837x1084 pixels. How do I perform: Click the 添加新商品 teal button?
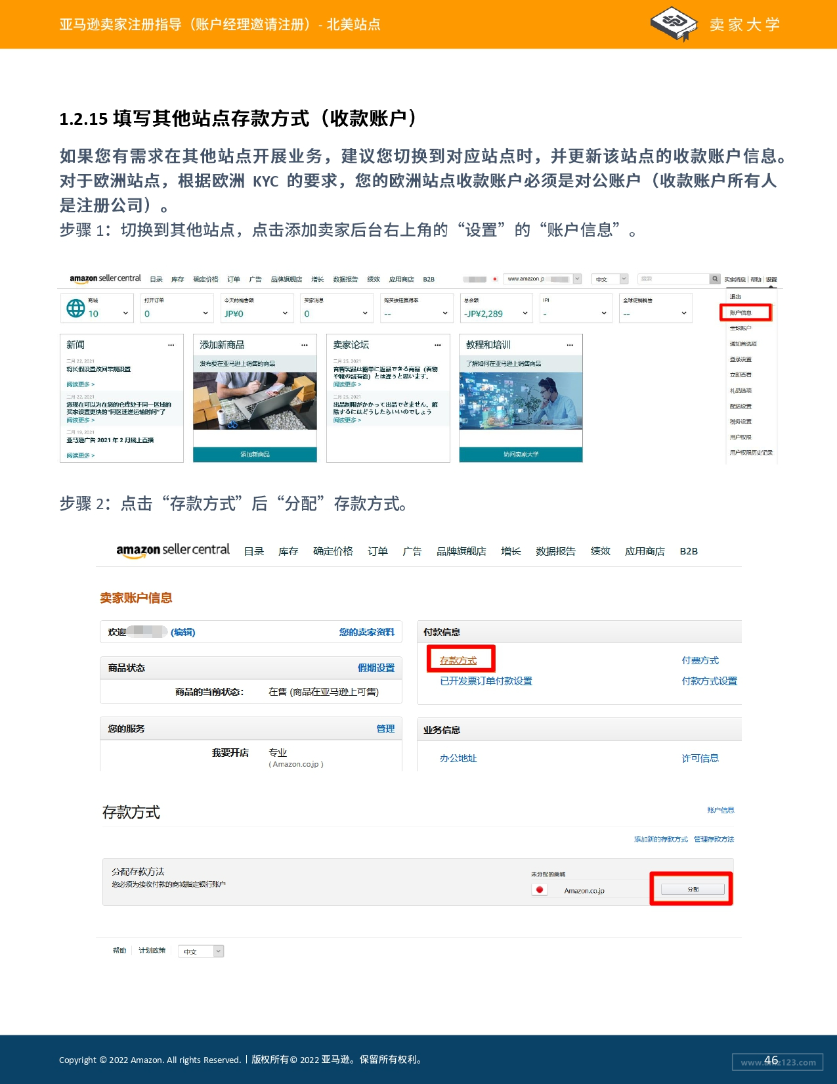255,455
